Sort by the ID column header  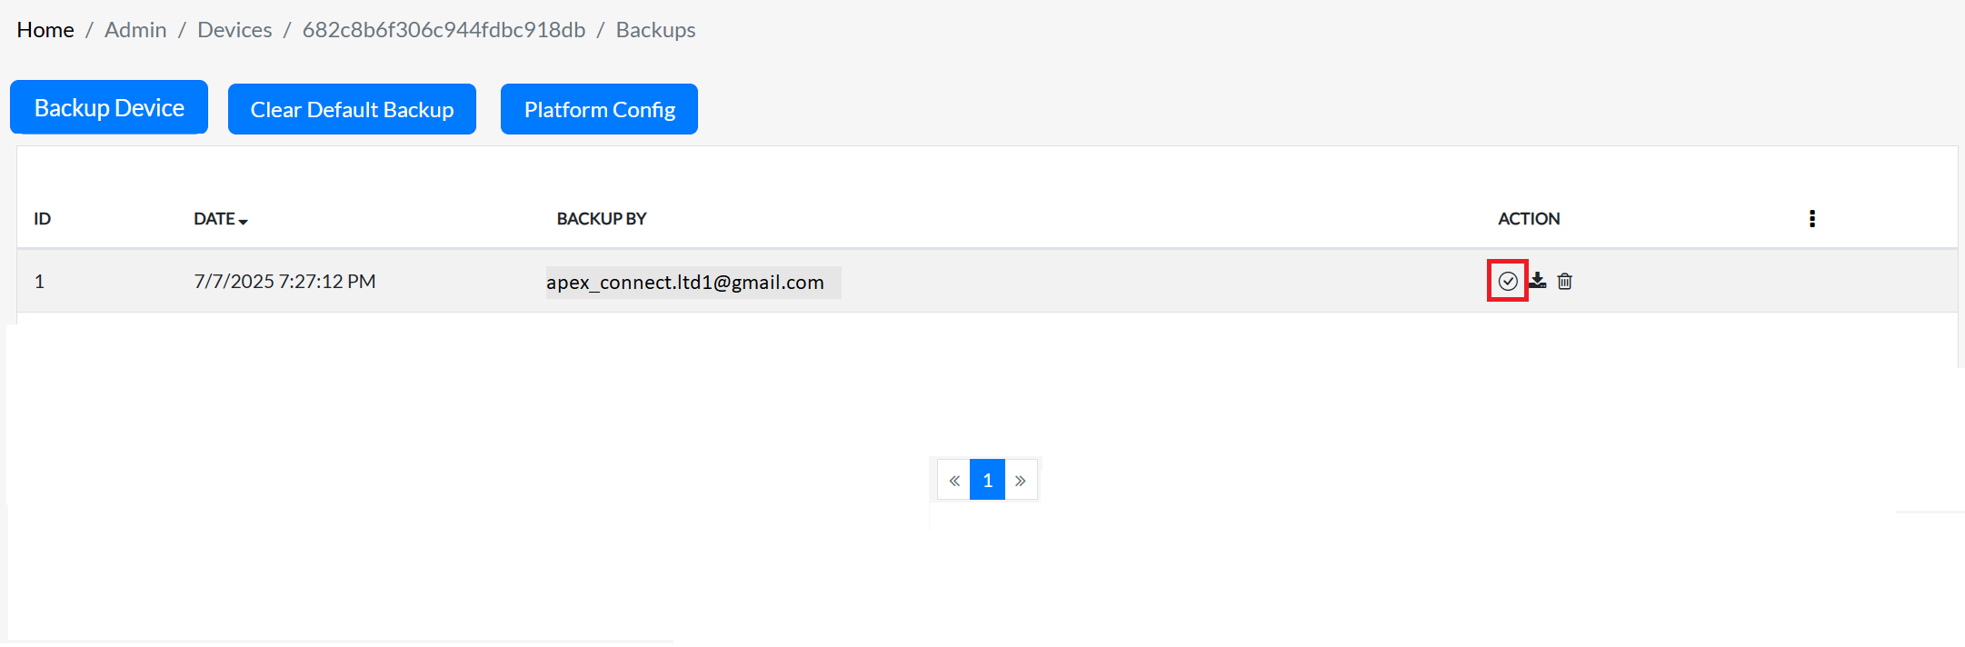(43, 219)
